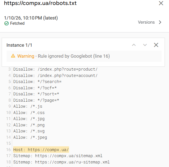
Task: Click the 'Instance 1/1' label
Action: (x=19, y=45)
